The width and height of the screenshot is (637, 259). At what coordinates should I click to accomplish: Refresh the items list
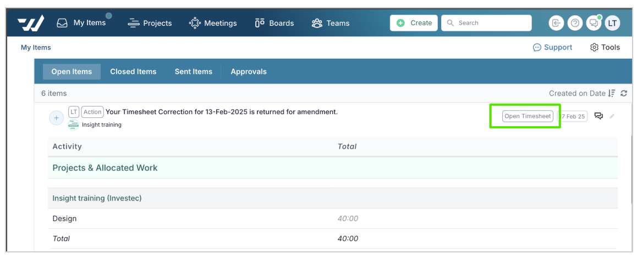click(624, 93)
